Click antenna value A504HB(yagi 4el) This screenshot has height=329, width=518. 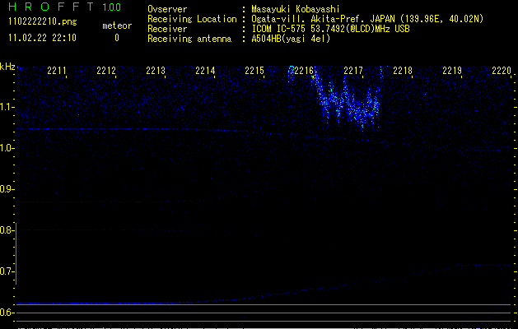tap(291, 39)
